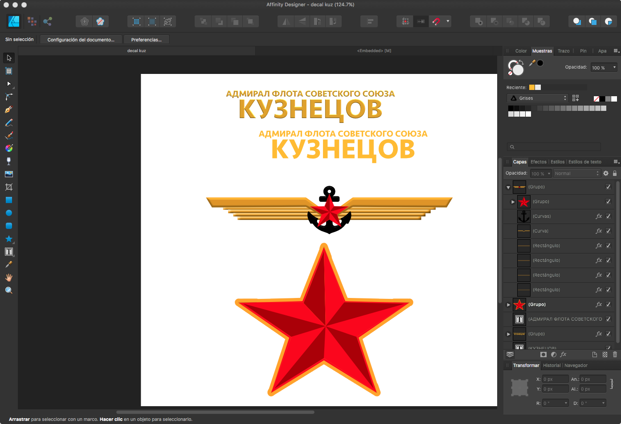Image resolution: width=621 pixels, height=424 pixels.
Task: Select the View hand tool
Action: pos(8,277)
